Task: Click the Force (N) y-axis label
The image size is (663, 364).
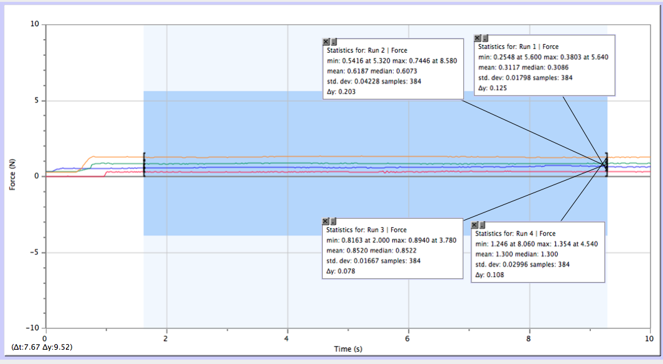Action: (12, 175)
